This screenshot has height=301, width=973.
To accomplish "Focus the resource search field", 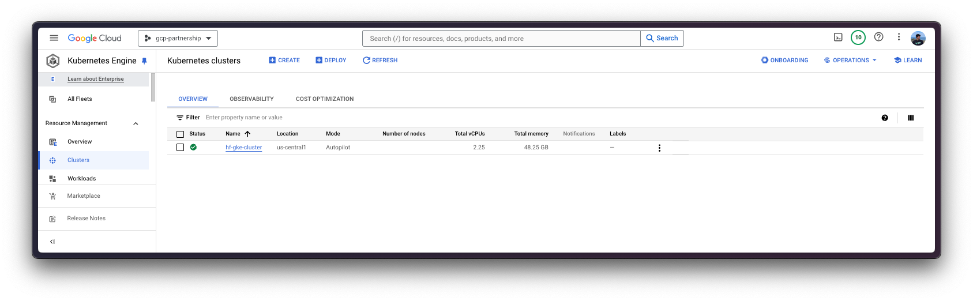I will [501, 39].
